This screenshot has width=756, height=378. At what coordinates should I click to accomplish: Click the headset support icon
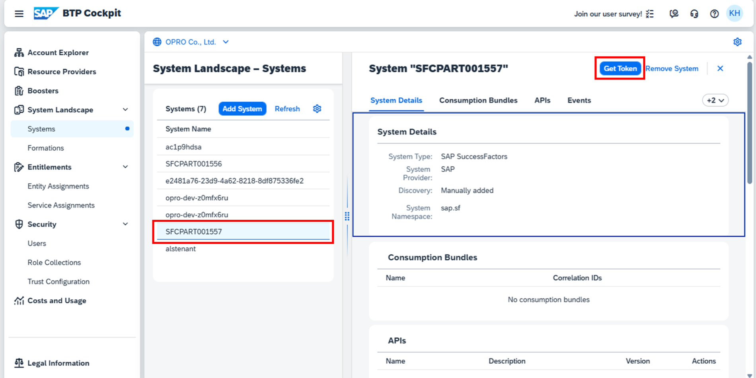[x=694, y=14]
